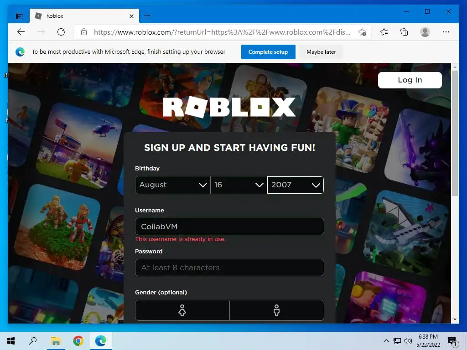Add this page to favorites star
The height and width of the screenshot is (350, 467).
(x=363, y=32)
